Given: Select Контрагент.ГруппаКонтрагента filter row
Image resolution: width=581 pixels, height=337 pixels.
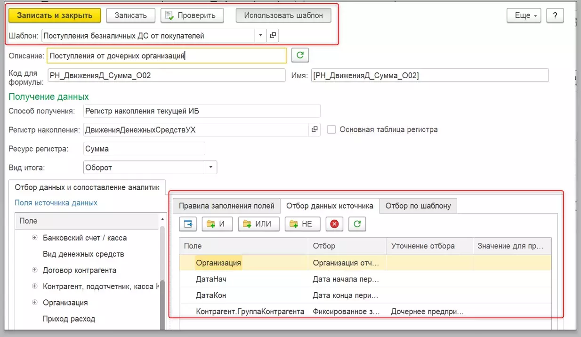Looking at the screenshot, I should [x=365, y=311].
